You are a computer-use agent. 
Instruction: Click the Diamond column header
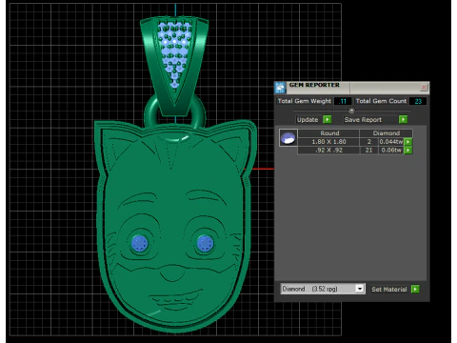pyautogui.click(x=386, y=133)
